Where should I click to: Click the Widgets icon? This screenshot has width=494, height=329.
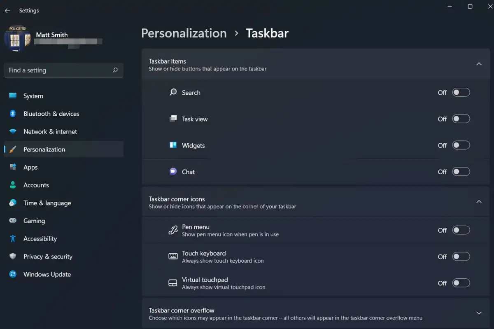point(173,145)
